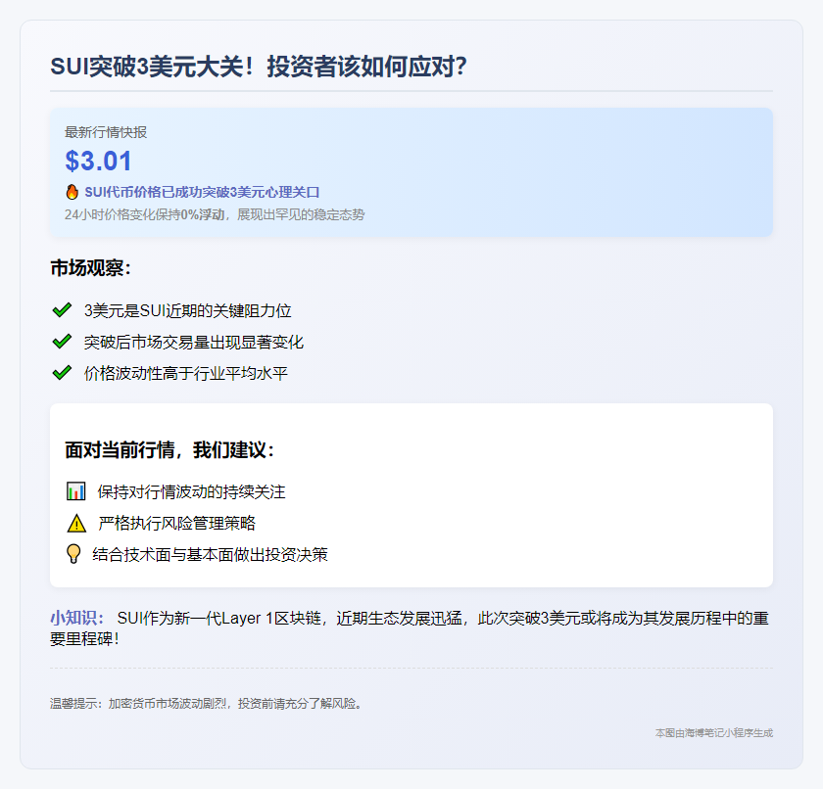
Task: Click the text 价格波动性高于行业平均水平
Action: [x=186, y=373]
